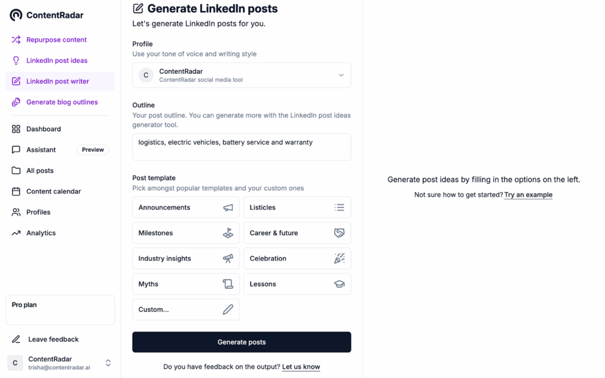Click the LinkedIn post ideas lightbulb icon
605x378 pixels.
click(x=16, y=60)
